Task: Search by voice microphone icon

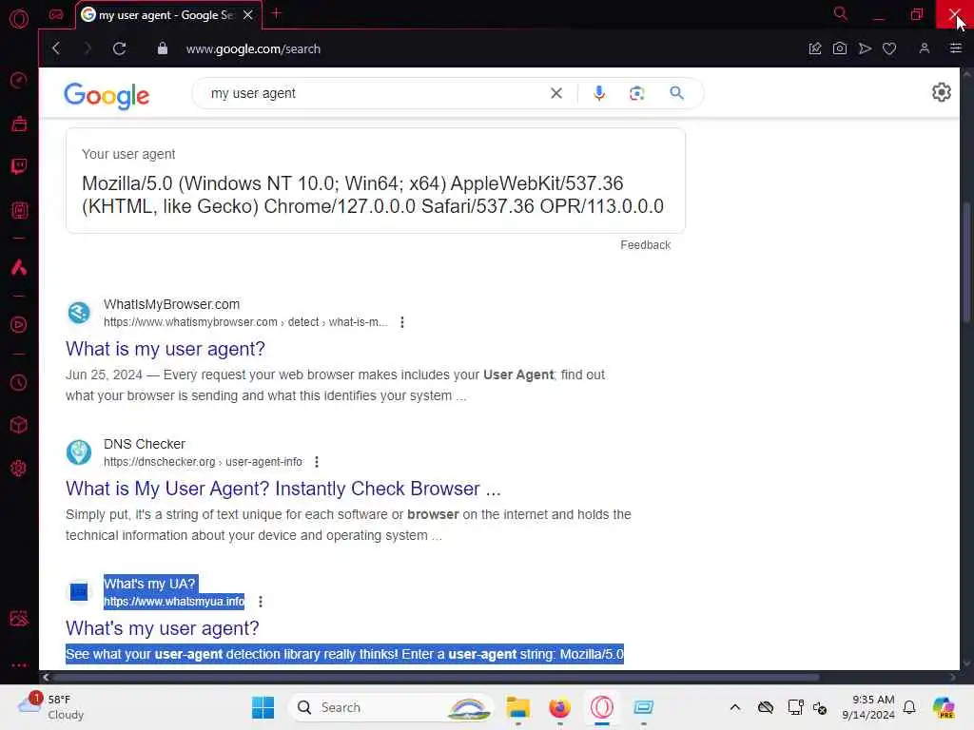Action: (x=599, y=93)
